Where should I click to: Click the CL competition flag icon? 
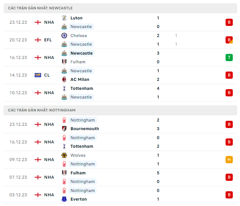[38, 75]
